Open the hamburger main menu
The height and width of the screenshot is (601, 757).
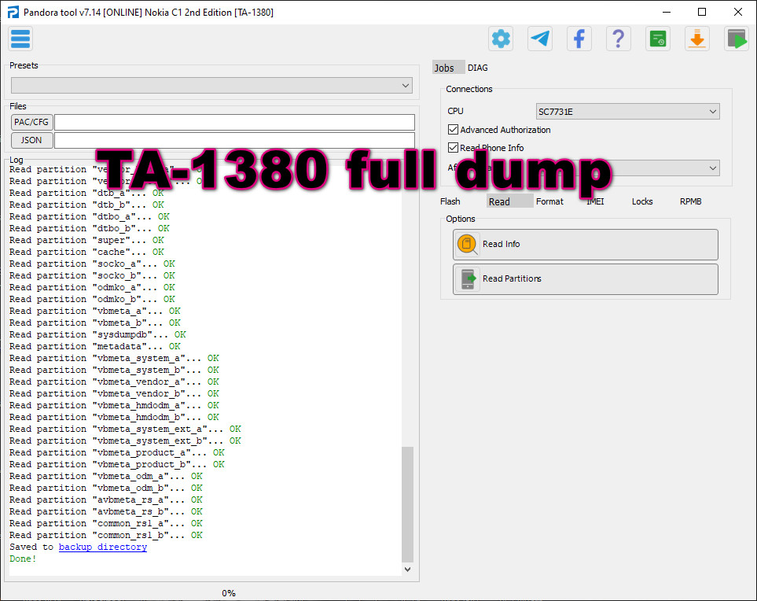click(20, 39)
